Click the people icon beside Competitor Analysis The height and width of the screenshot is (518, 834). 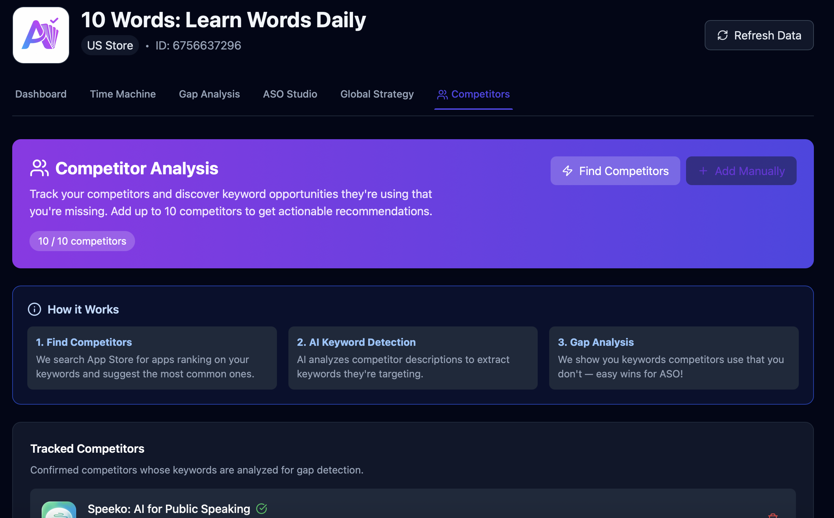click(39, 168)
